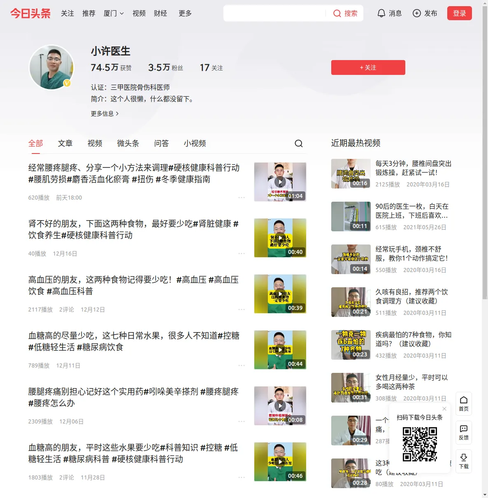Click the 00:29 hot video thumbnail
The width and height of the screenshot is (488, 498).
coord(351,431)
